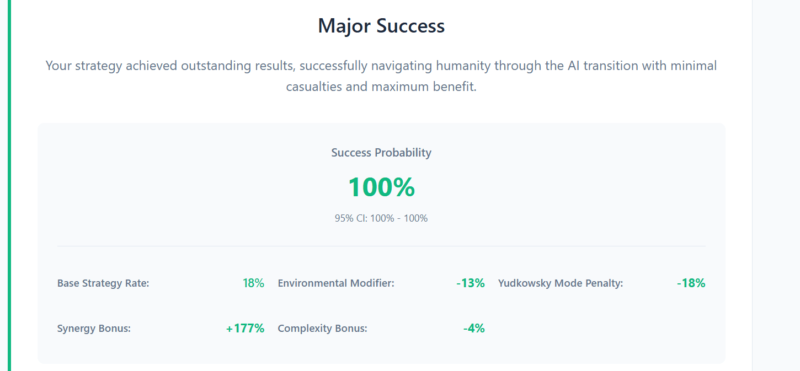Click the +177% Synergy Bonus value

click(x=246, y=329)
